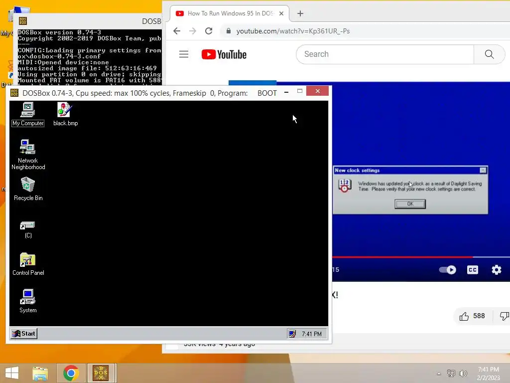The image size is (510, 383).
Task: Click the YouTube search magnifier button
Action: point(489,54)
